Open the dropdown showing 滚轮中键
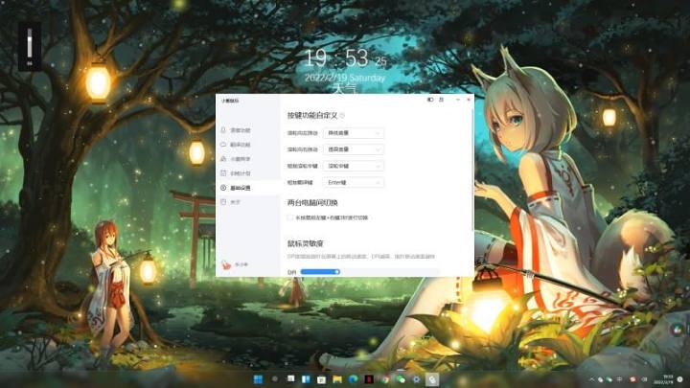The height and width of the screenshot is (388, 690). coord(354,166)
